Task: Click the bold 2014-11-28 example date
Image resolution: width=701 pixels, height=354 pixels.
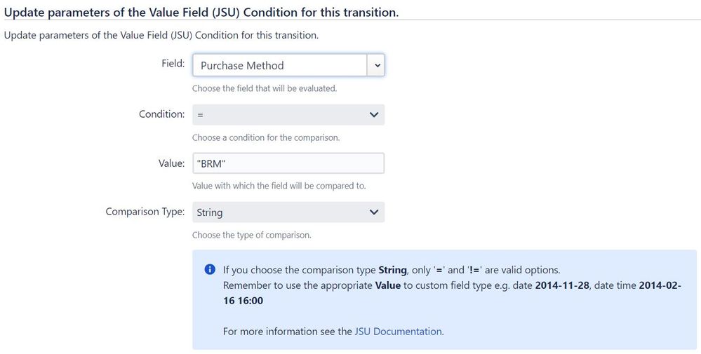Action: 563,286
